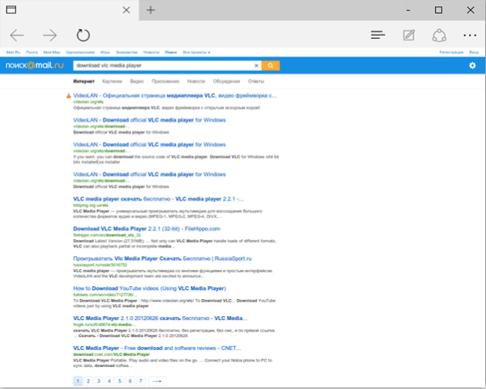
Task: Click the green russiasport.ru URL
Action: [x=100, y=265]
